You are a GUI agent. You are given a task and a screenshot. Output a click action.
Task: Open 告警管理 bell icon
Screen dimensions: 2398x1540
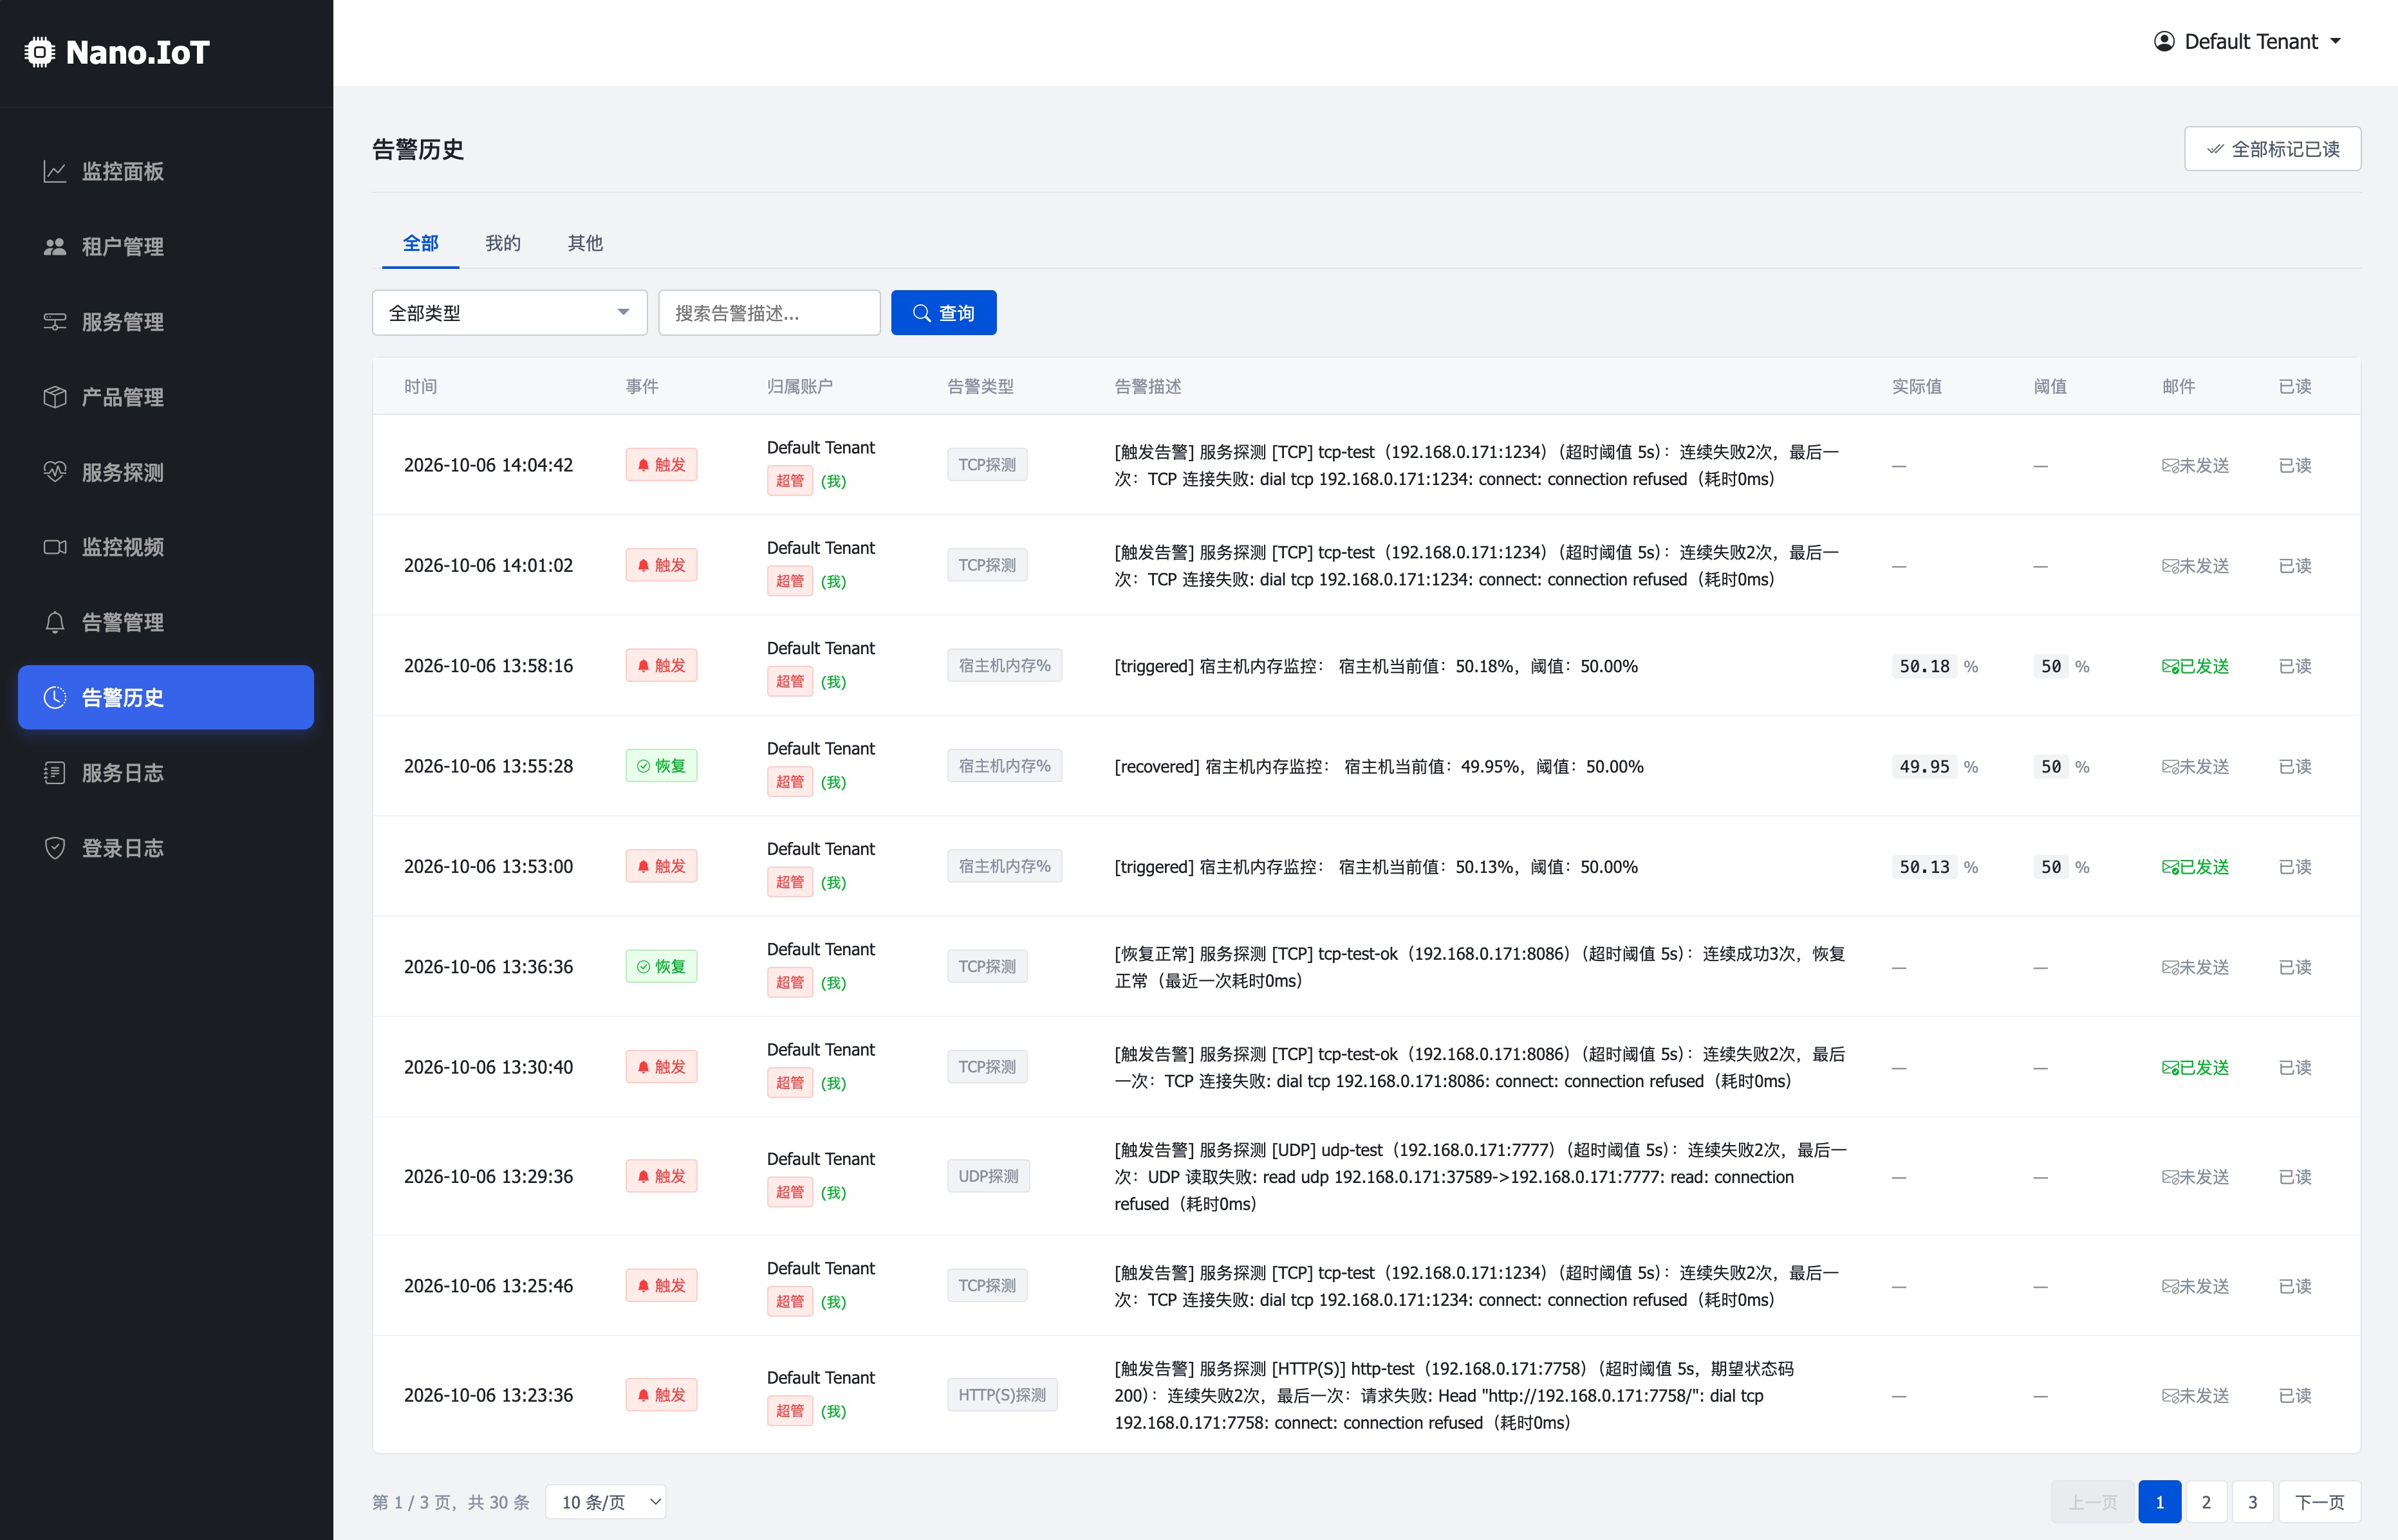tap(55, 622)
